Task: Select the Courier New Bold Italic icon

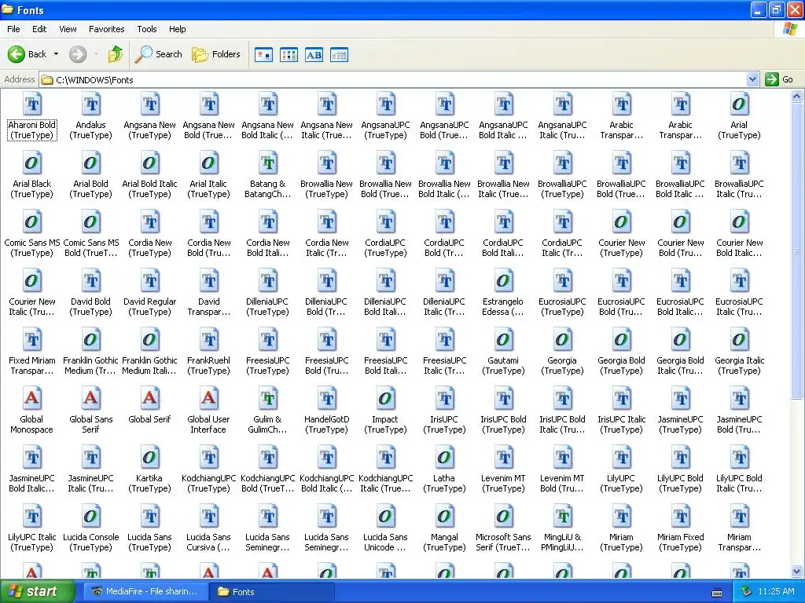Action: pyautogui.click(x=739, y=222)
